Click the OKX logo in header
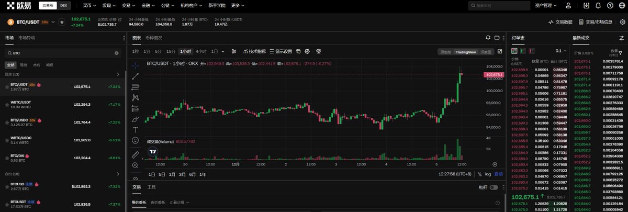This screenshot has height=212, width=628. 18,5
